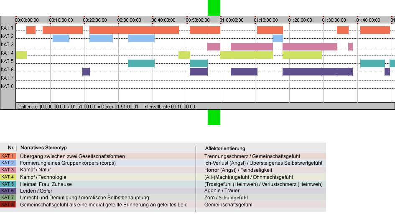
Task: Click the Narratives Stereotyp column header
Action: [43, 148]
